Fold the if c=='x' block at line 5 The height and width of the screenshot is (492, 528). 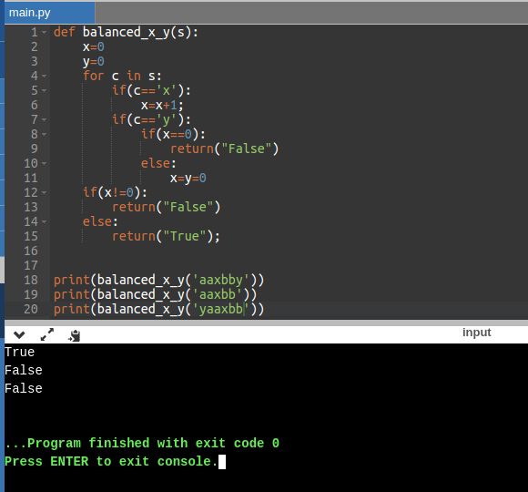click(x=44, y=91)
